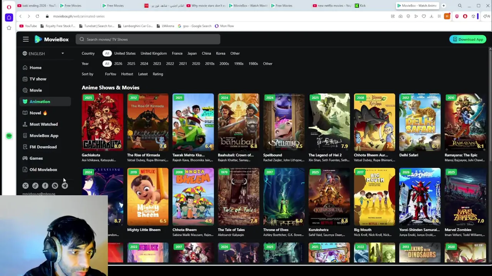
Task: Click the site lock icon in address bar
Action: [47, 16]
